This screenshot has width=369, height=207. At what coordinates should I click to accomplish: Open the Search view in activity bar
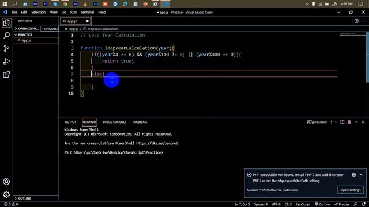pyautogui.click(x=6, y=36)
